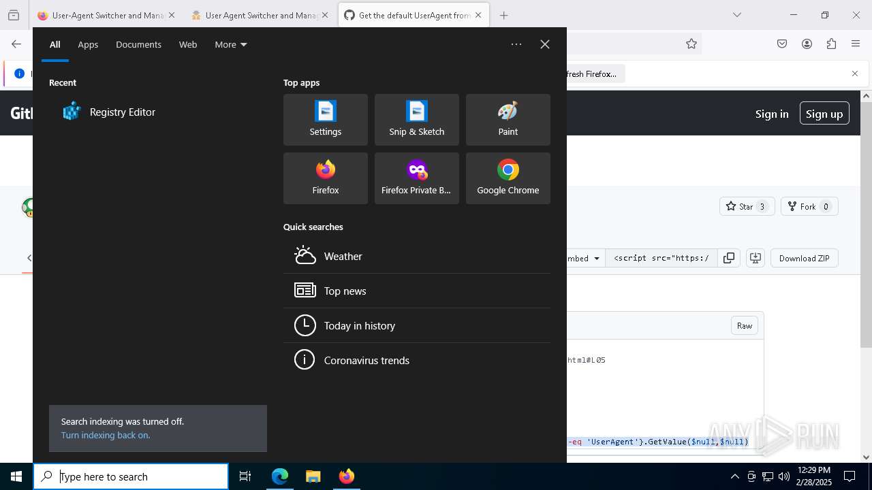Close the search panel
The image size is (872, 490).
[x=545, y=44]
